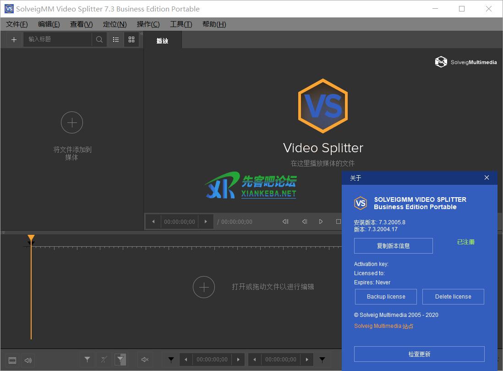Image resolution: width=503 pixels, height=371 pixels.
Task: Click the play button in player controls
Action: point(321,221)
